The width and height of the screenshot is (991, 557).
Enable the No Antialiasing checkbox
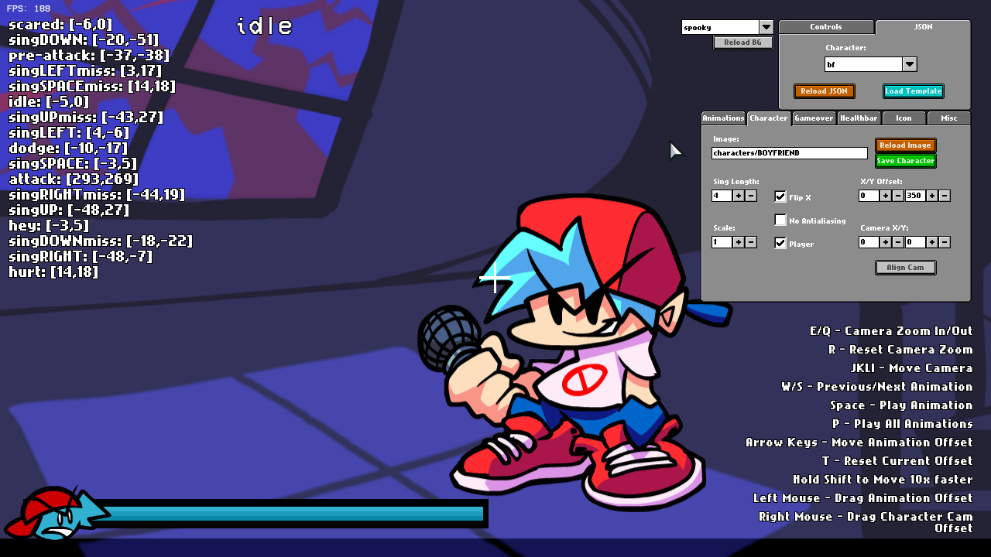pos(780,220)
